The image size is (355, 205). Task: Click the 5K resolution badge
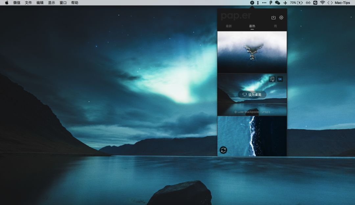coord(280,79)
